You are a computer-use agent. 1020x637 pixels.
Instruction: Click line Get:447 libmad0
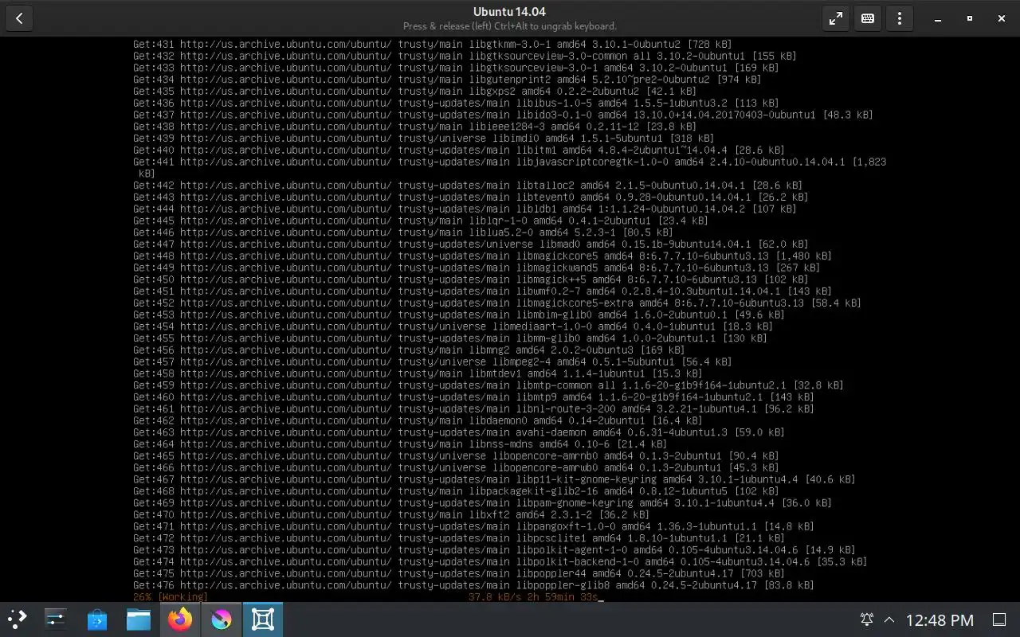click(x=471, y=244)
